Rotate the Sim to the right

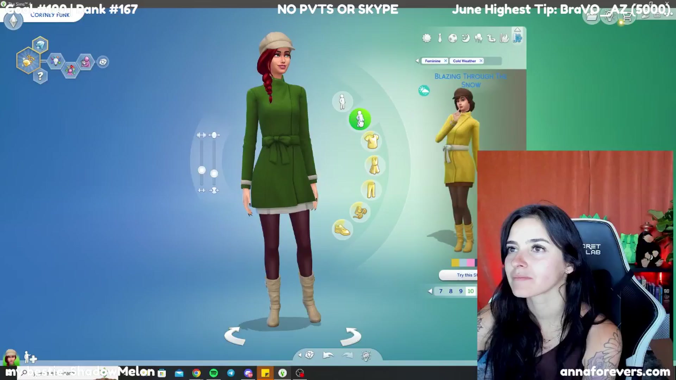tap(351, 336)
